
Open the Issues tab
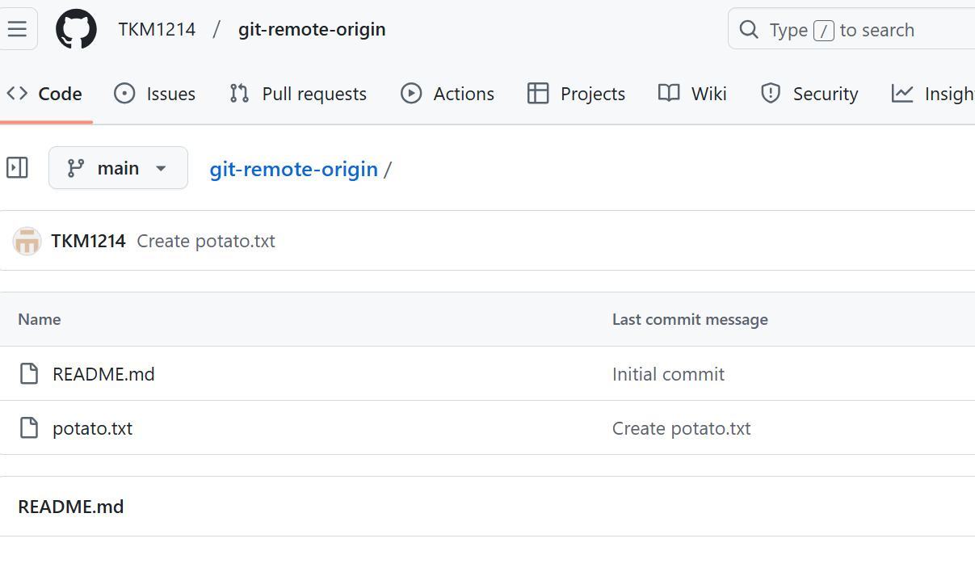pos(155,94)
